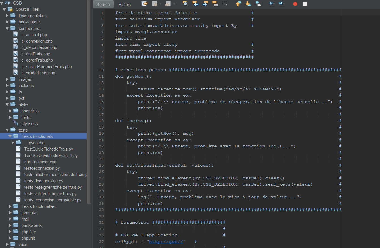Viewport: 380px width, 248px height.
Task: Click the __pycache__ folder icon
Action: click(x=19, y=143)
